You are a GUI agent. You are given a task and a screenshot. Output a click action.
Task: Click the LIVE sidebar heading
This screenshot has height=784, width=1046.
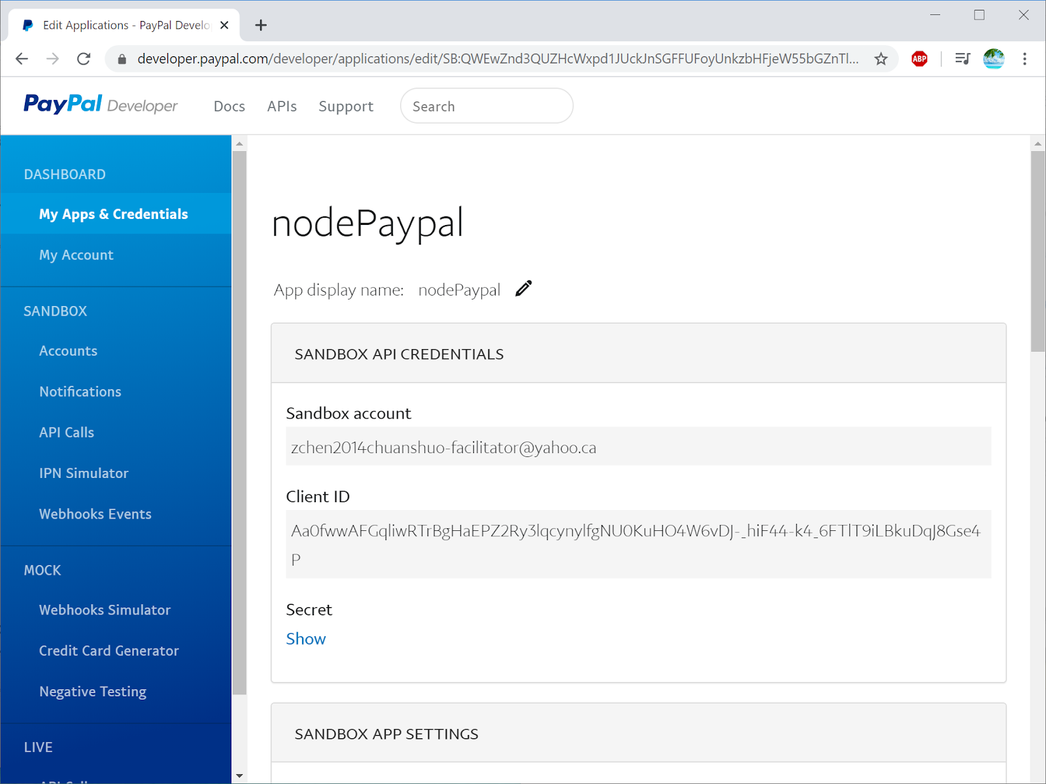[x=38, y=747]
